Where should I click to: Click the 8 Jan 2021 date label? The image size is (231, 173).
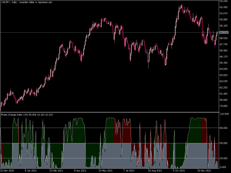point(31,170)
